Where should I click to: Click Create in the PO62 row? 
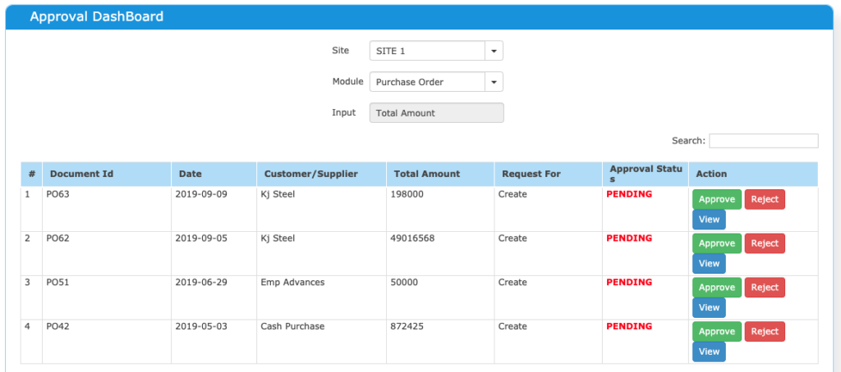click(512, 238)
